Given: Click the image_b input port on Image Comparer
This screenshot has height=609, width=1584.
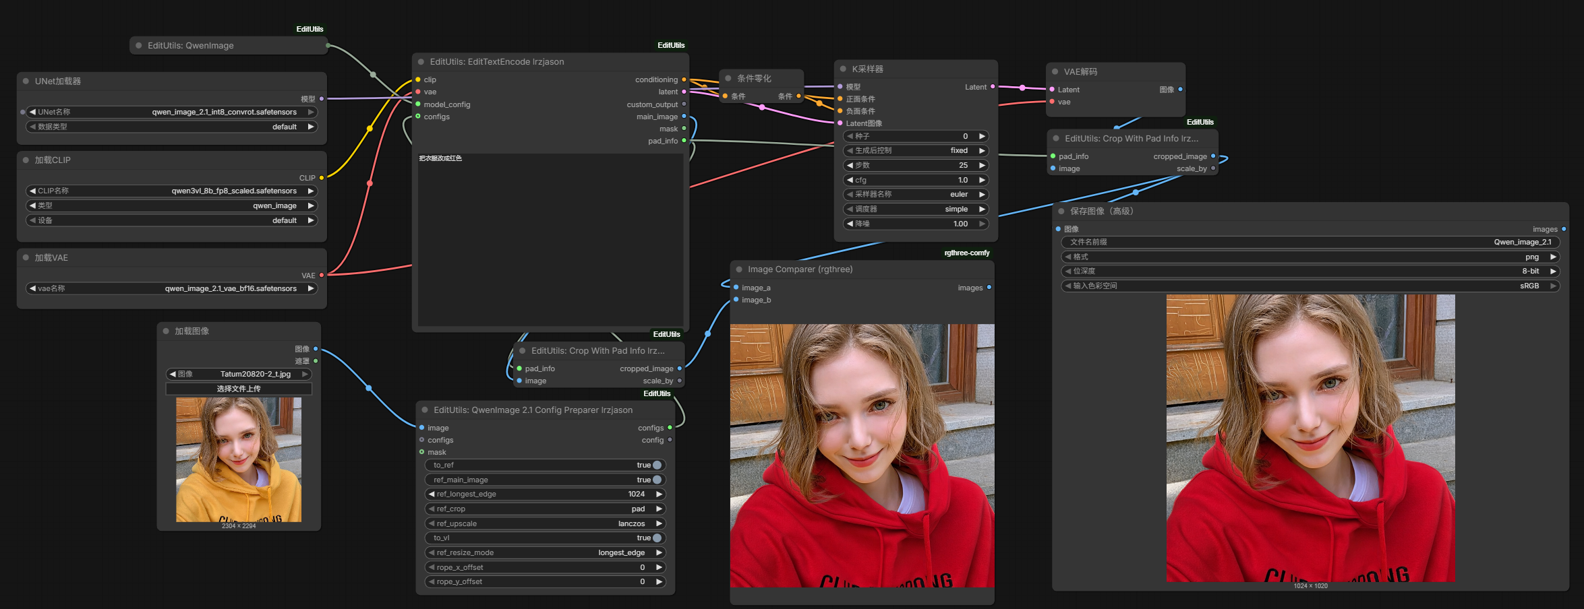Looking at the screenshot, I should pyautogui.click(x=736, y=300).
